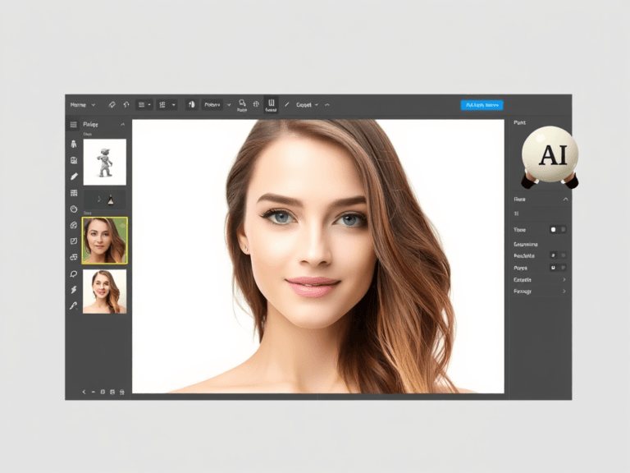This screenshot has height=473, width=630.
Task: Expand the second-to-last row arrow in the right panel
Action: [564, 279]
